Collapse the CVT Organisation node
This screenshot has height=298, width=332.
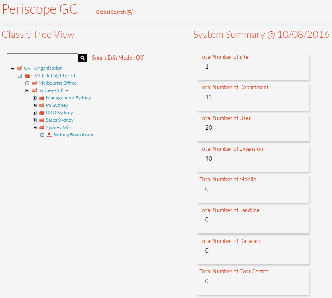tap(12, 68)
